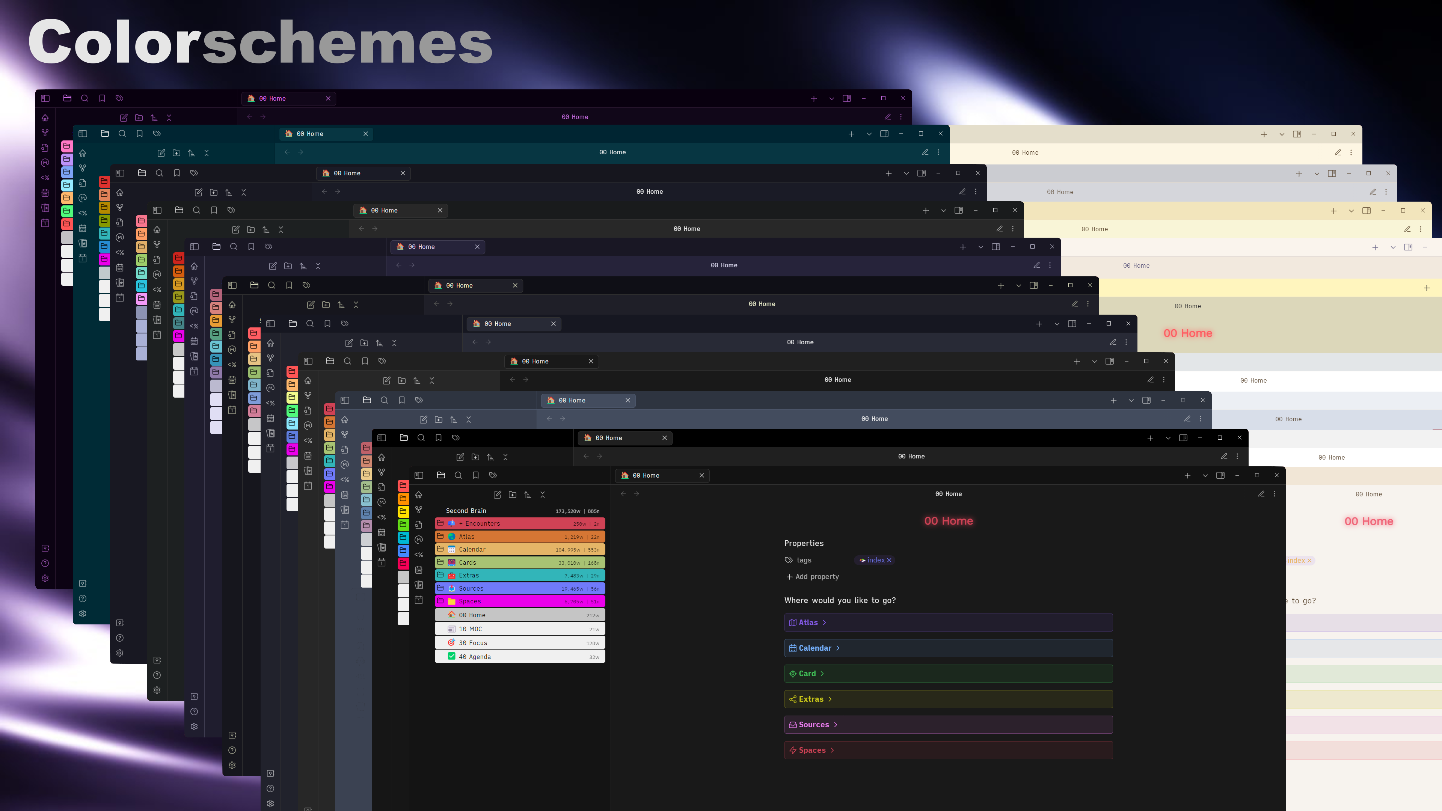Screen dimensions: 1442x811
Task: Open new tab in front window
Action: click(x=1187, y=476)
